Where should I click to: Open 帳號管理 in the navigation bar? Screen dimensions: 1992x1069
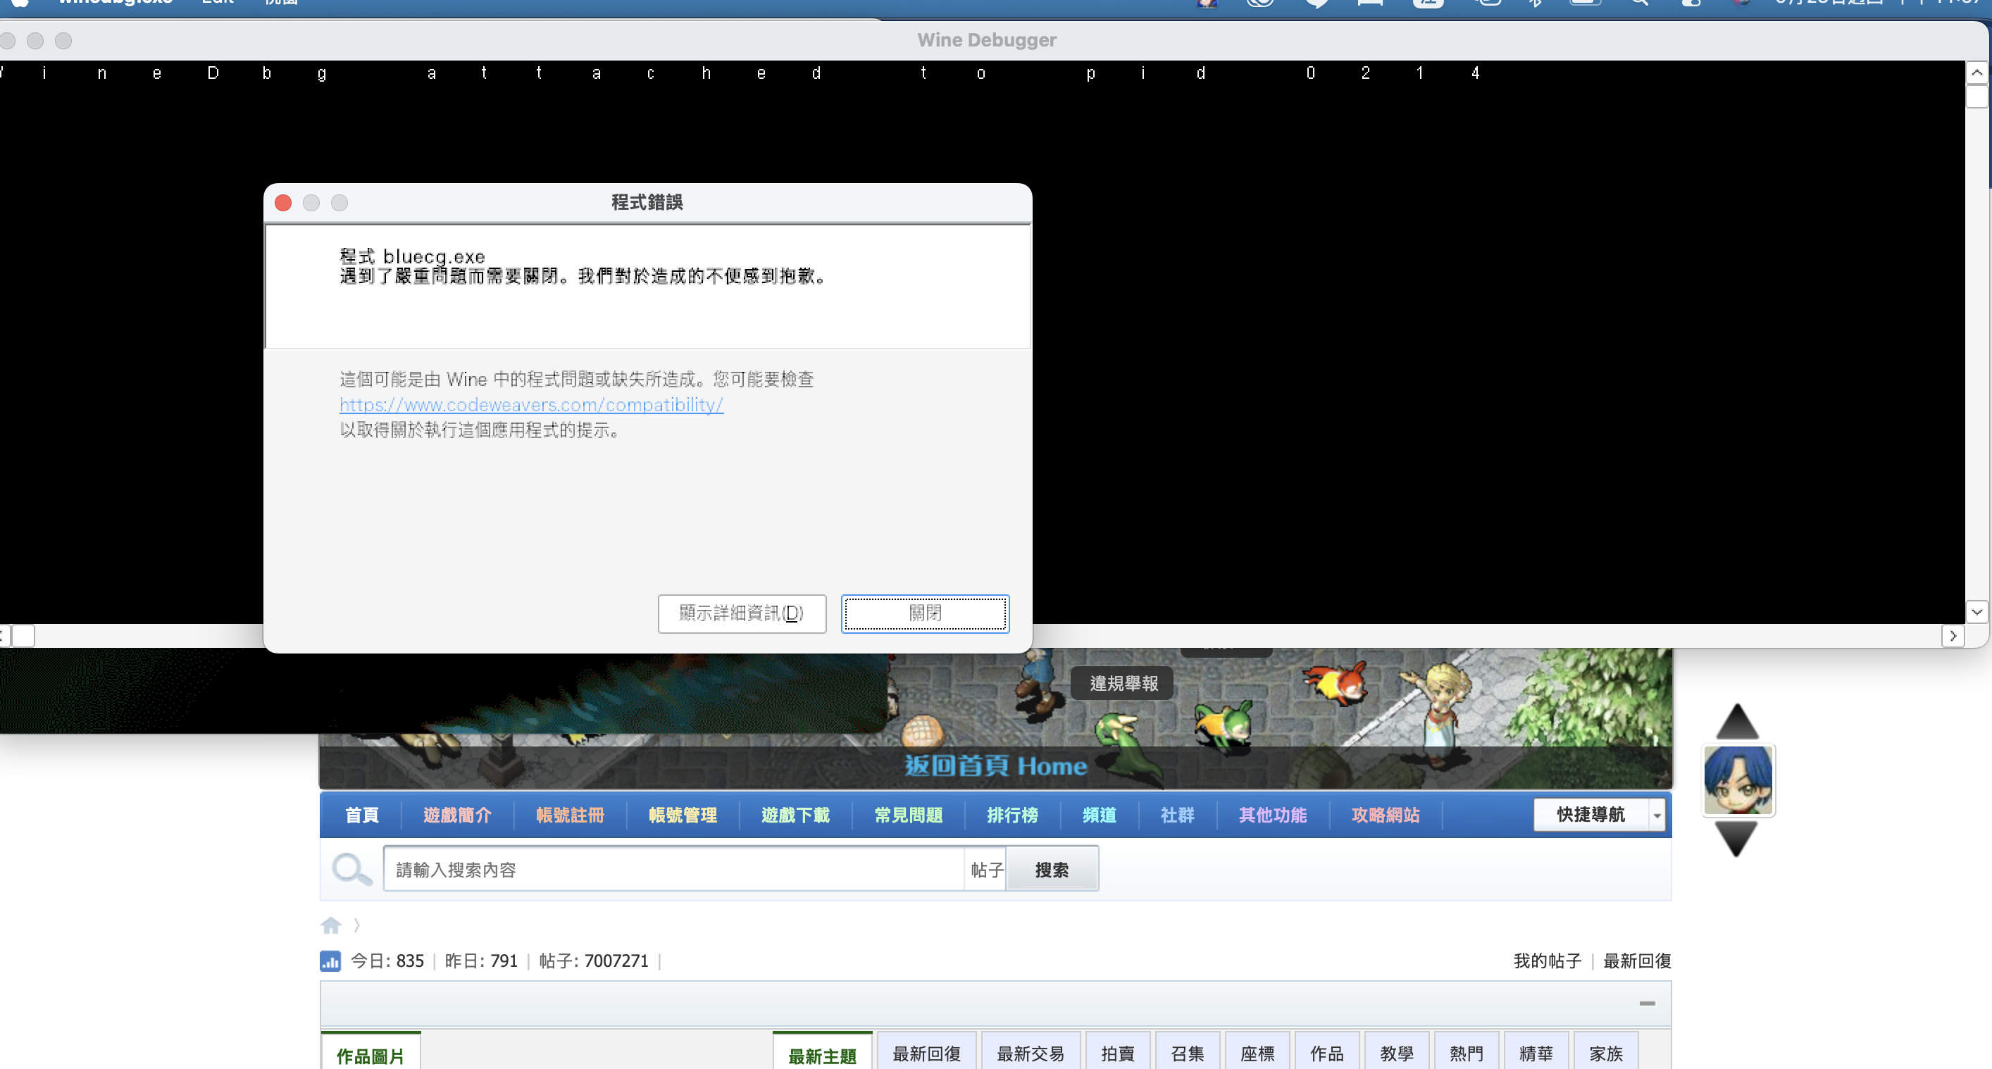coord(683,815)
